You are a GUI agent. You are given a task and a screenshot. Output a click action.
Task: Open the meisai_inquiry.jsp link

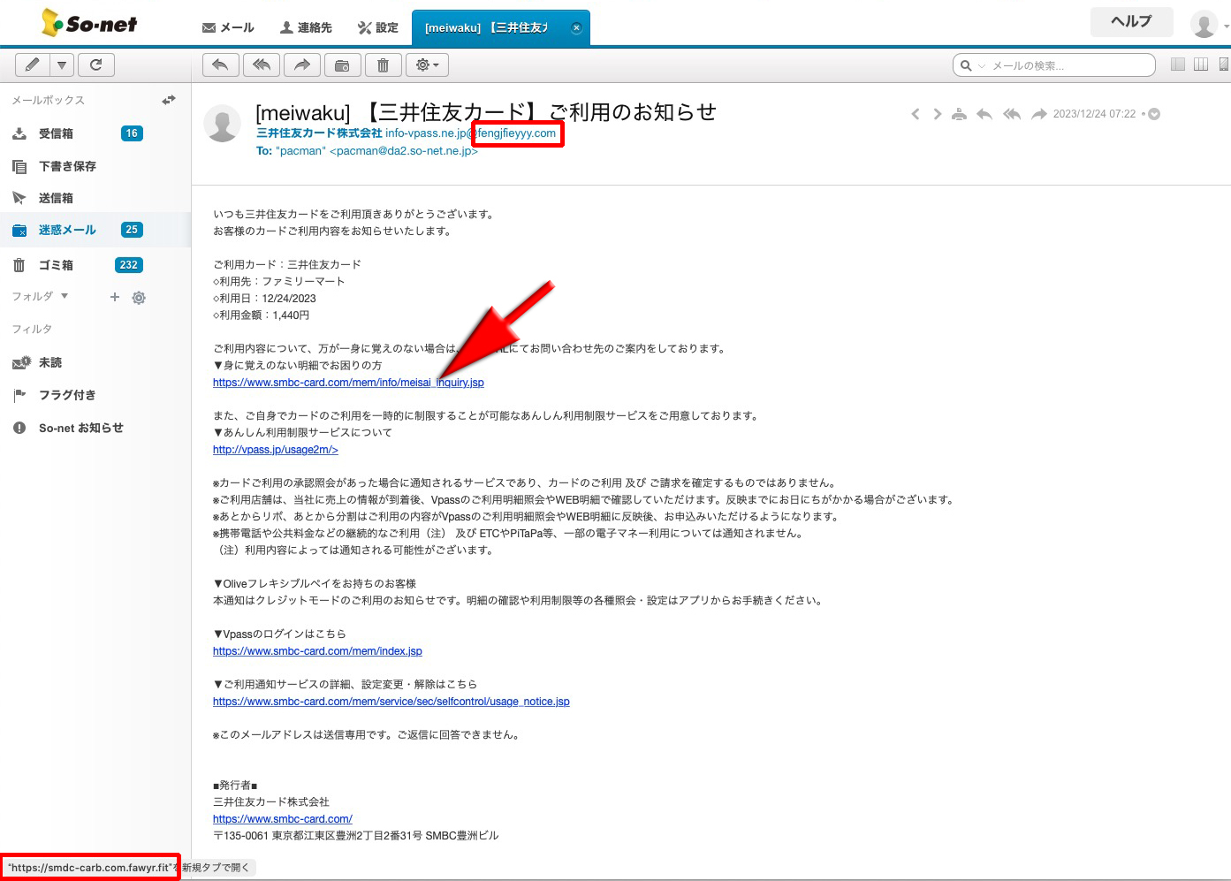click(348, 383)
